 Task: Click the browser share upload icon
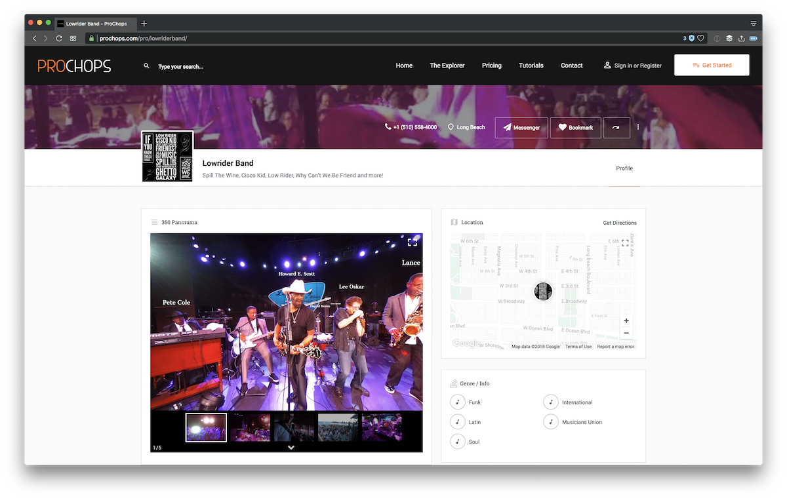click(x=742, y=38)
